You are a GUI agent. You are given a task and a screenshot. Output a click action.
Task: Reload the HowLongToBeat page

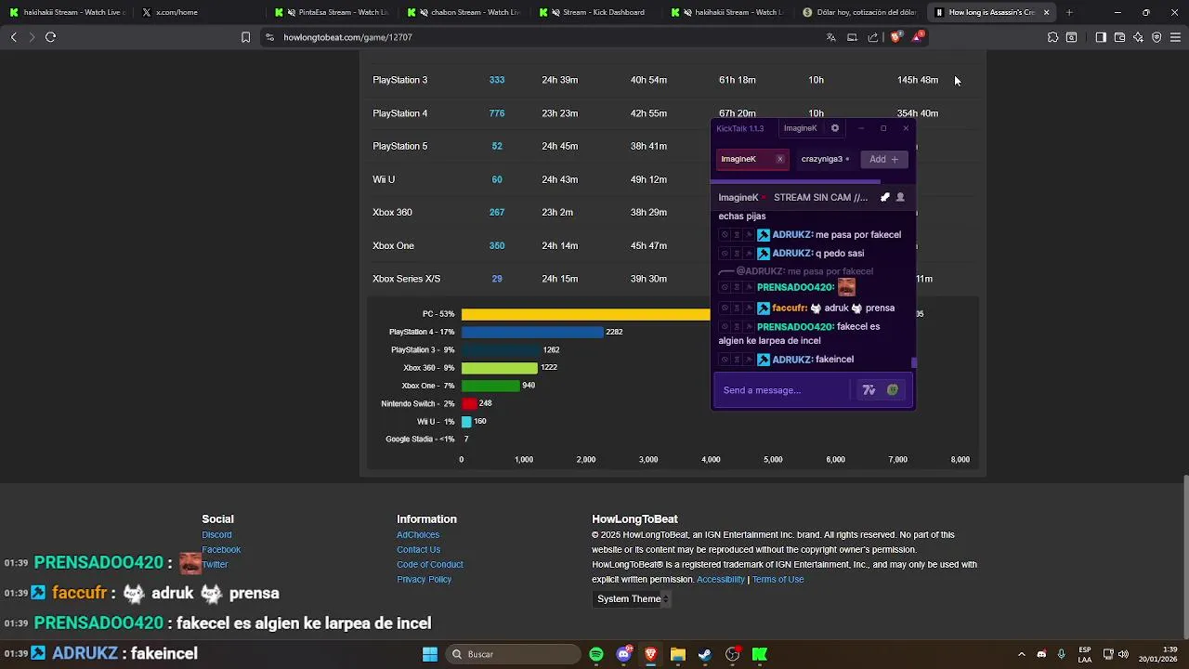point(50,37)
